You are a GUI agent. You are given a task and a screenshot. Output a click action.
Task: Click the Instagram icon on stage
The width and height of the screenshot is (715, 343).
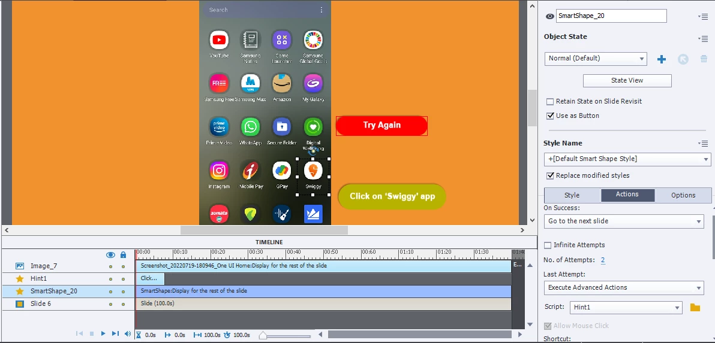(x=219, y=171)
